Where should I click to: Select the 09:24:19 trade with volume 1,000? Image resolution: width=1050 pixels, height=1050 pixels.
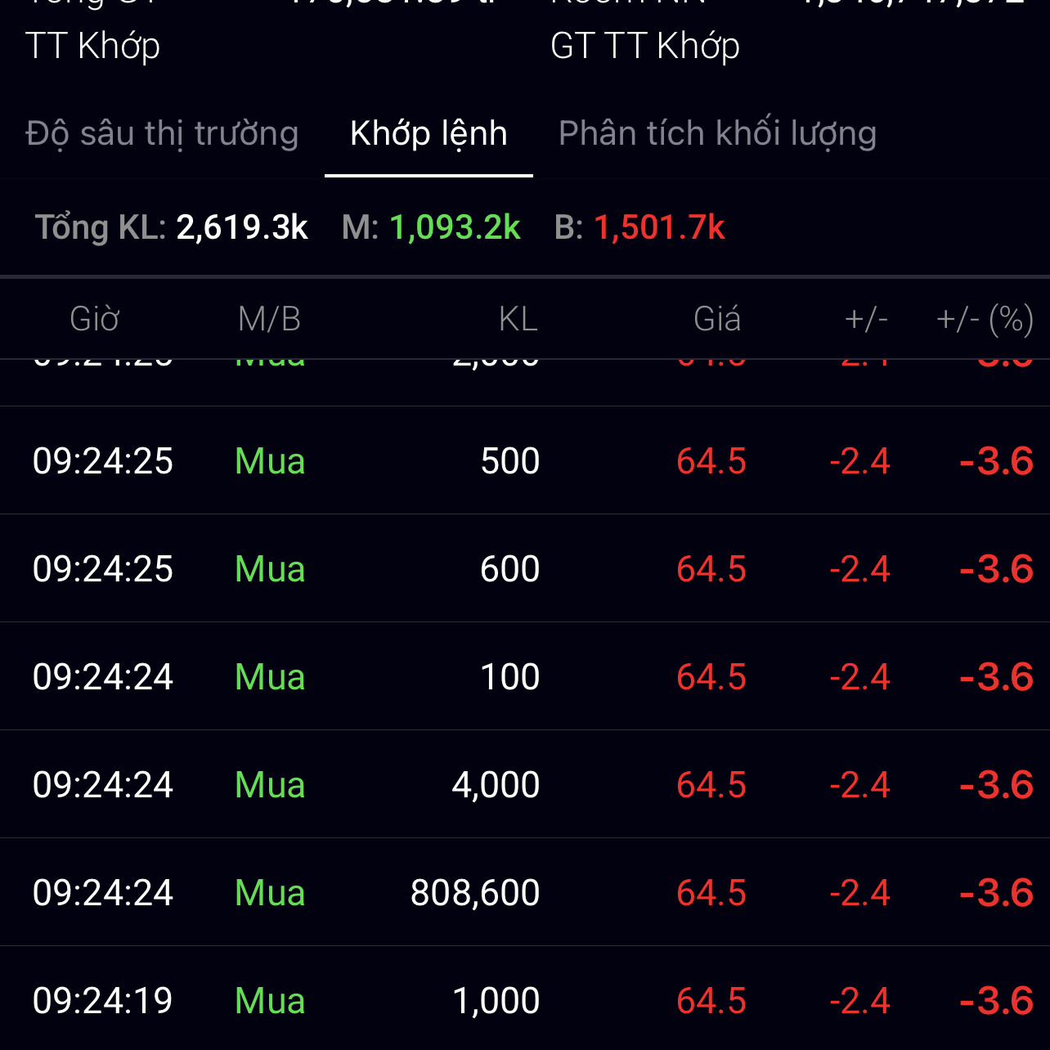(x=525, y=1001)
